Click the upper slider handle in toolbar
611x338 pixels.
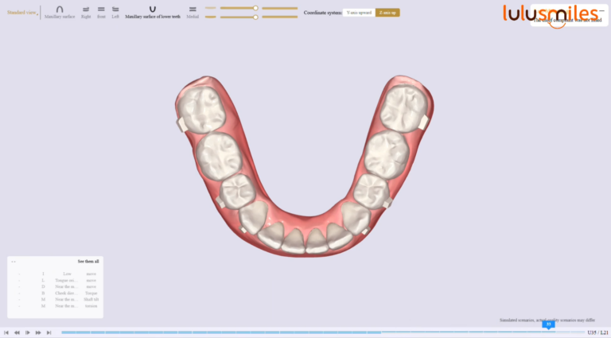coord(255,8)
